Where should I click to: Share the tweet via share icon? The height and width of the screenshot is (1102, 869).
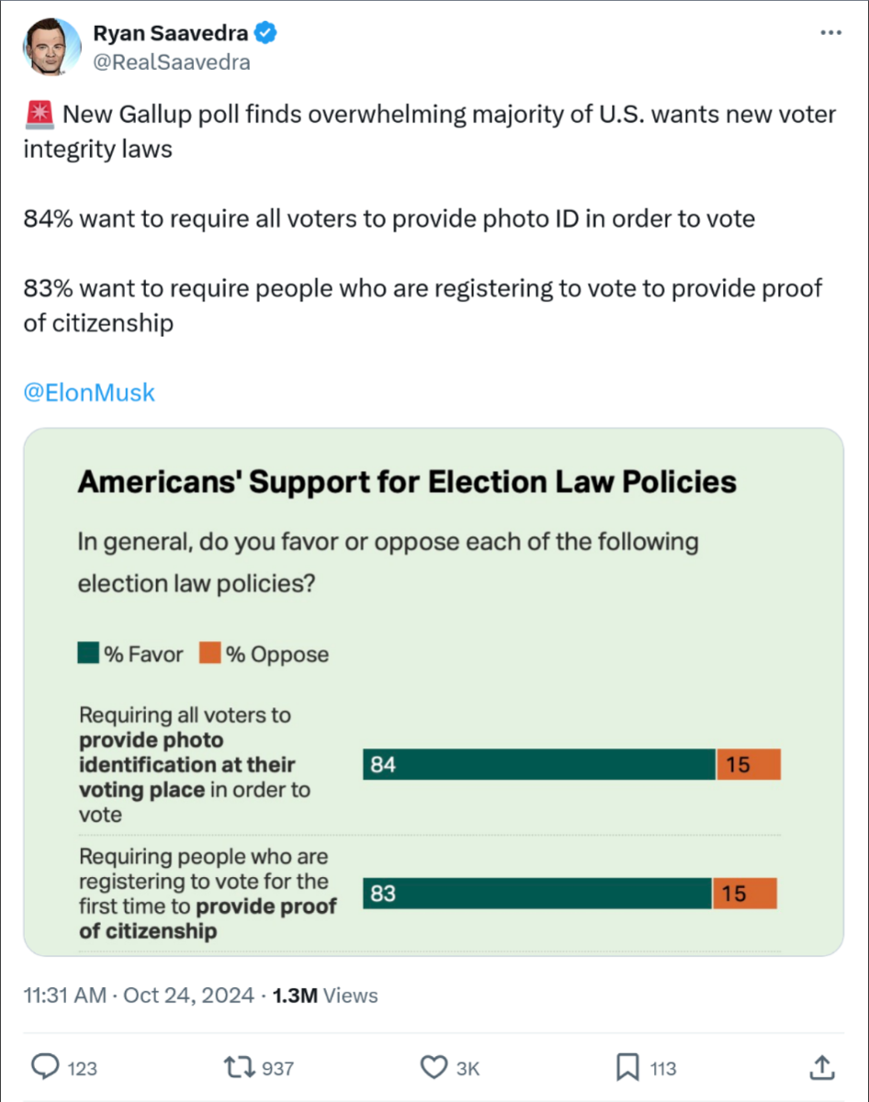822,1067
